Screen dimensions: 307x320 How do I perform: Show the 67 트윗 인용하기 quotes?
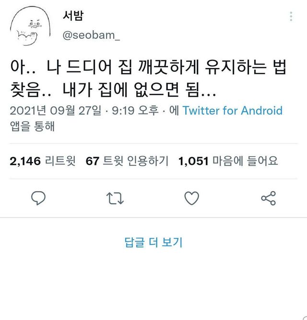tap(127, 161)
